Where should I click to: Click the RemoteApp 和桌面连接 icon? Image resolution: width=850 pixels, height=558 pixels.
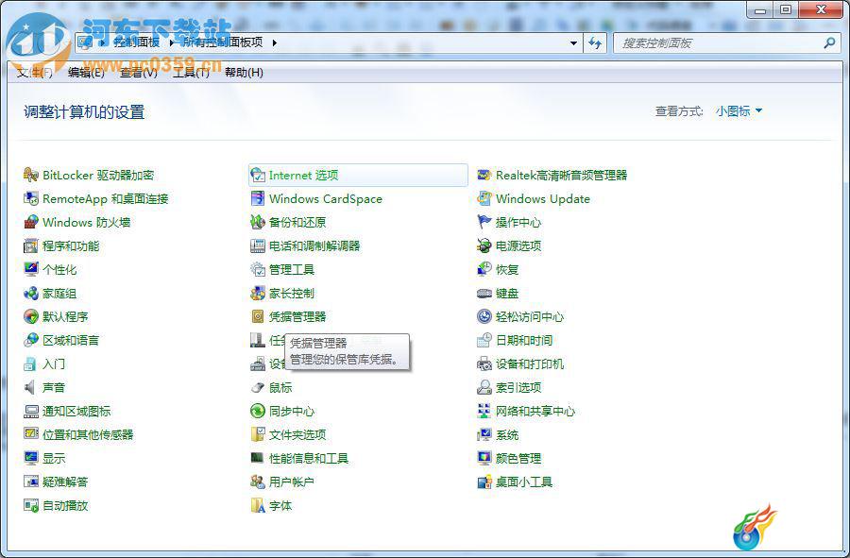coord(31,199)
